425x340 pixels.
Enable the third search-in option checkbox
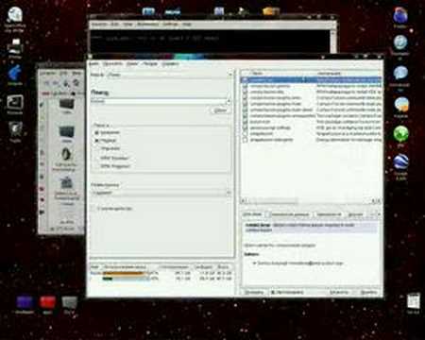[x=97, y=148]
